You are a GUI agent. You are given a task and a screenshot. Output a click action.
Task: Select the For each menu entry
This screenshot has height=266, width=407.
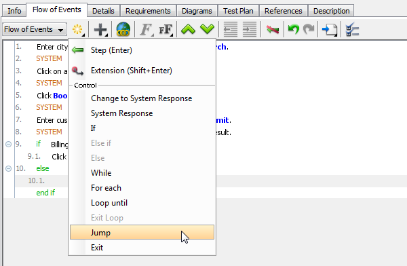click(142, 188)
